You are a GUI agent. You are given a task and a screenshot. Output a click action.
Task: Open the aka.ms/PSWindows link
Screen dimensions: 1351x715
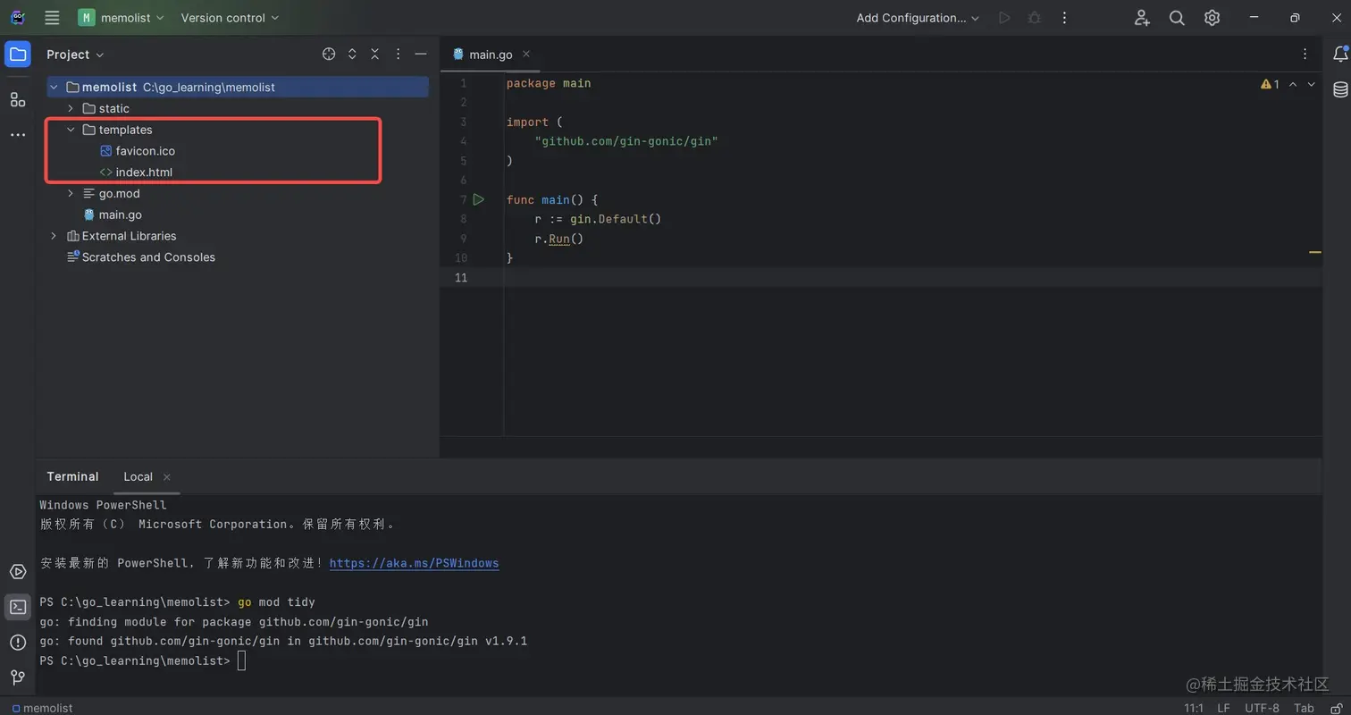[414, 563]
